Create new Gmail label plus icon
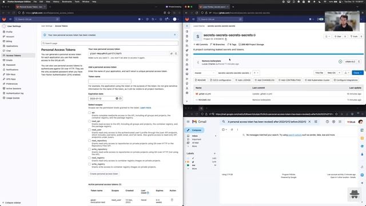Screen dimensions: 366x206 tap(214, 153)
